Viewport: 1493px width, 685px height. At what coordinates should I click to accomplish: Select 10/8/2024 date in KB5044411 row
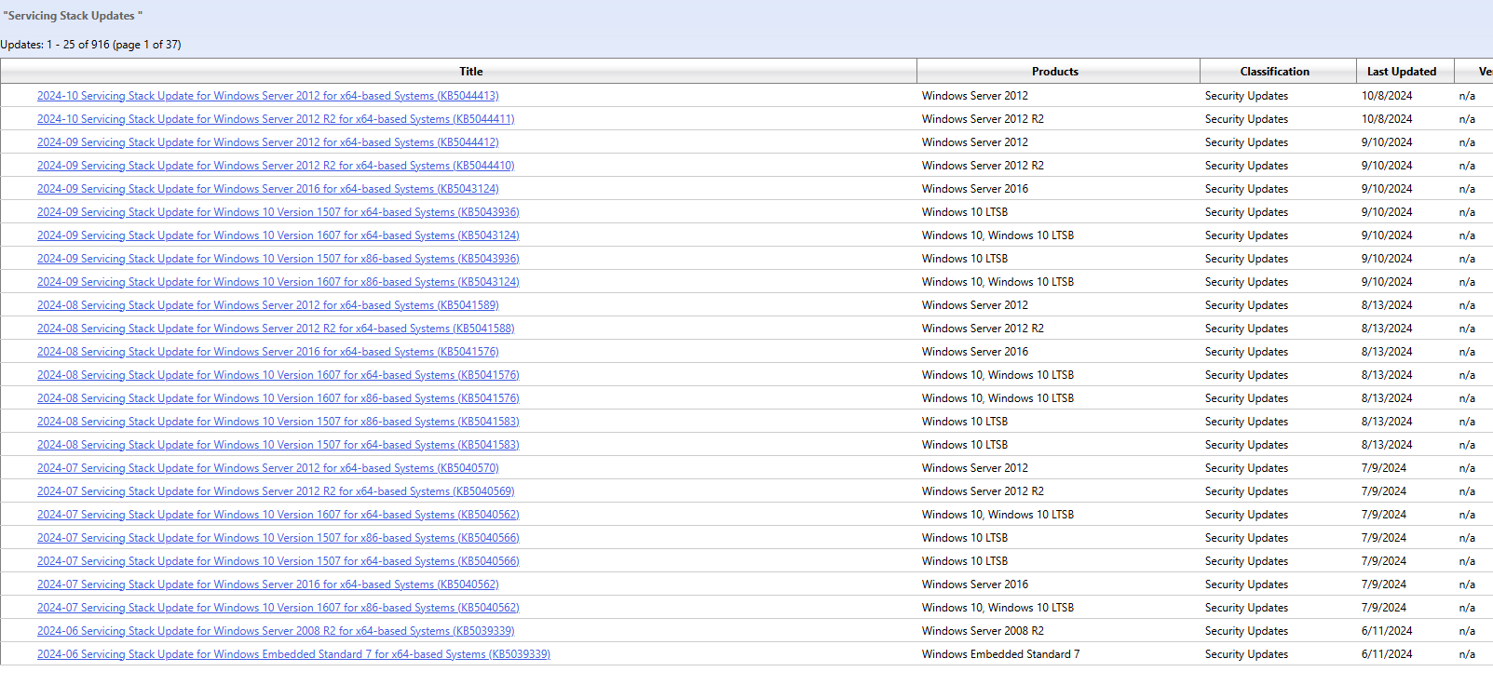(1387, 119)
